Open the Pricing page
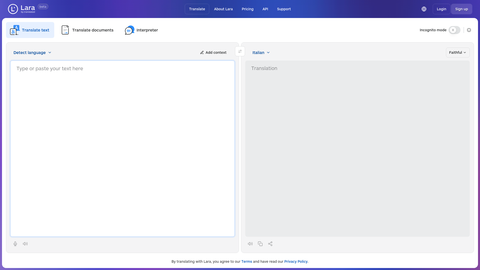Image resolution: width=480 pixels, height=270 pixels. pos(247,9)
